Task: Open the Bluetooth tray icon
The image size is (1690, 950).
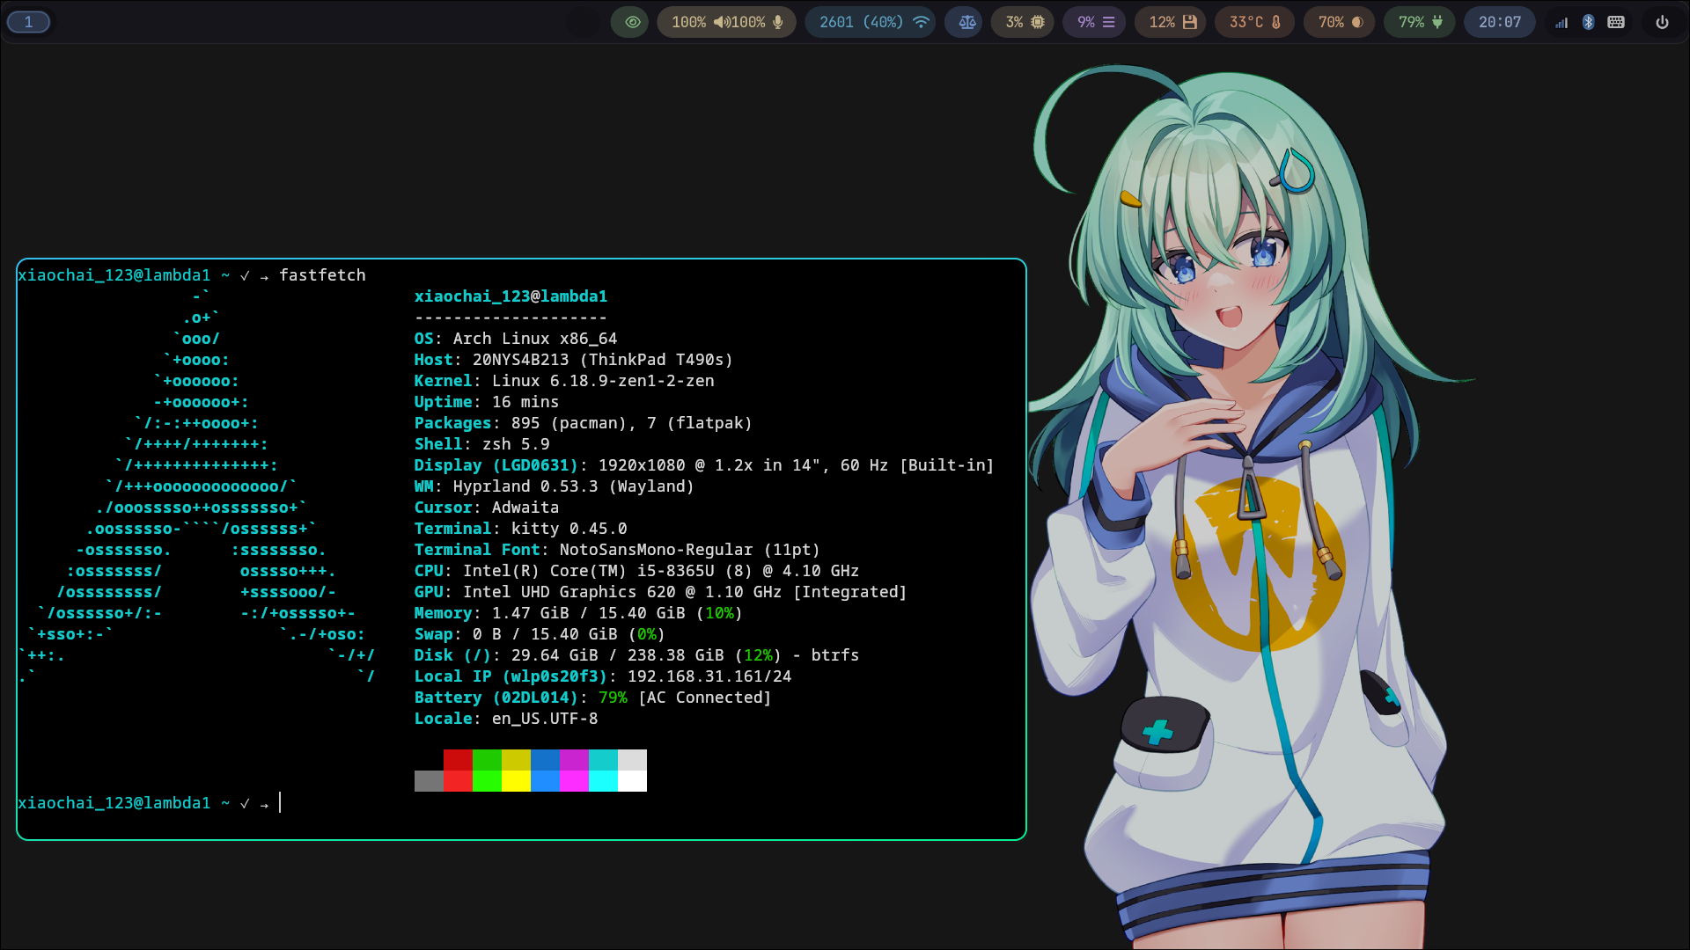Action: click(x=1588, y=22)
